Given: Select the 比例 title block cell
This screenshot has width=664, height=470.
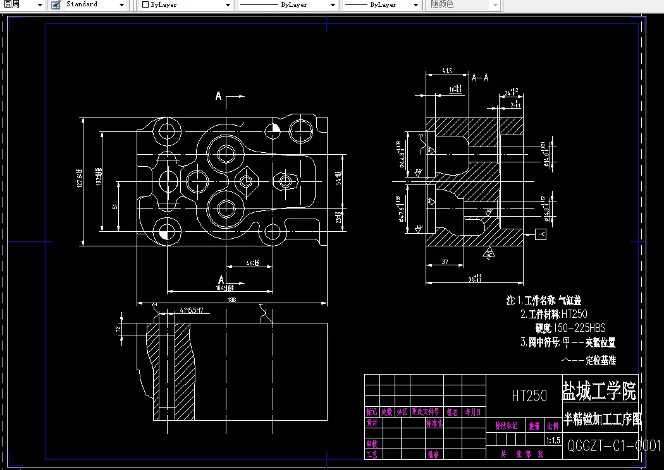Looking at the screenshot, I should [553, 426].
